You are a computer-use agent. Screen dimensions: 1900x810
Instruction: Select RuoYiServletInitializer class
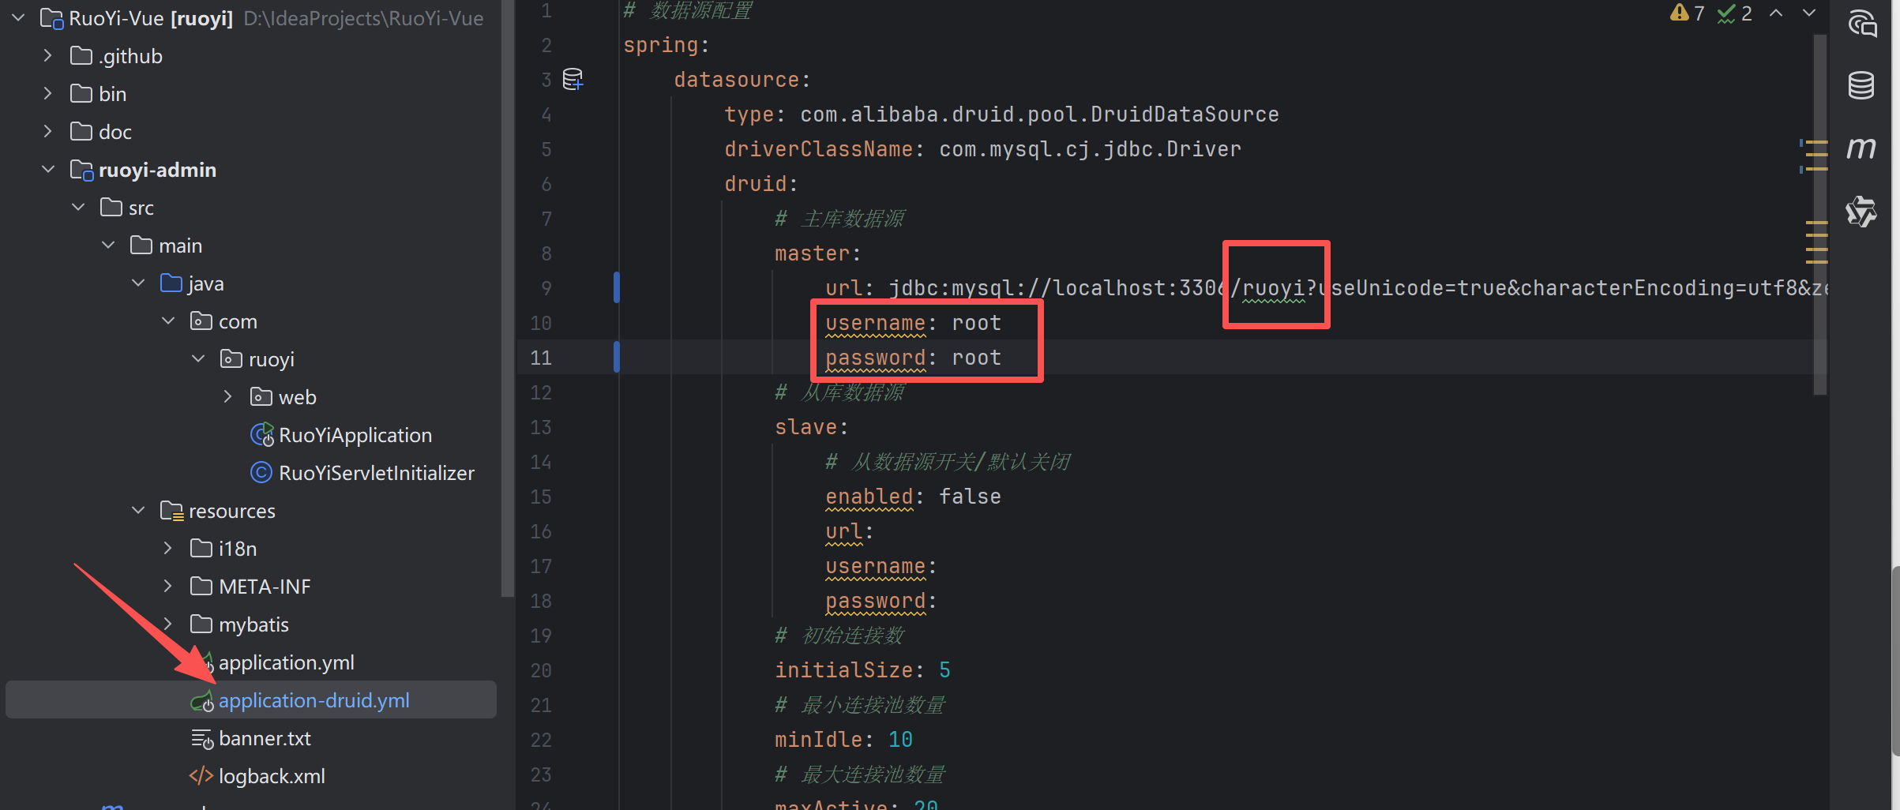377,473
